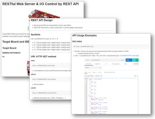Click the 'Network information' bullet text
This screenshot has width=155, height=119.
click(x=49, y=98)
